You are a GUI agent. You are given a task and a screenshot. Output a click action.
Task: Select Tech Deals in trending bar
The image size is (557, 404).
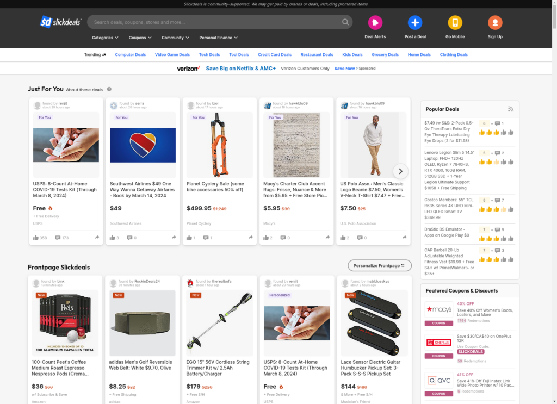pos(209,55)
